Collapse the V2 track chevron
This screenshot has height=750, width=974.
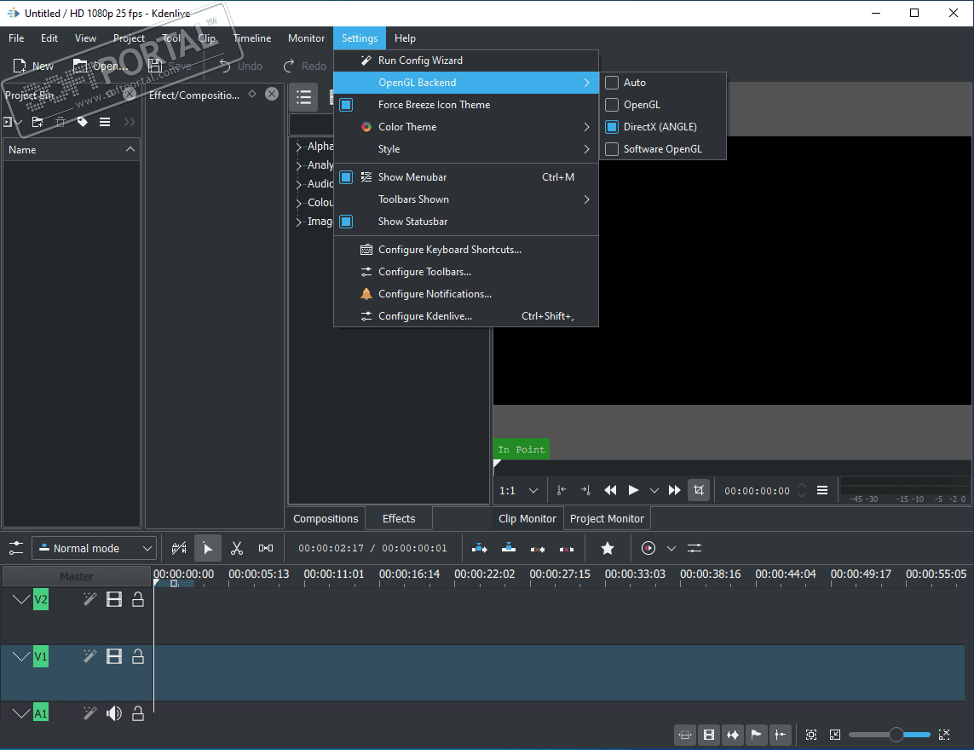[x=21, y=600]
